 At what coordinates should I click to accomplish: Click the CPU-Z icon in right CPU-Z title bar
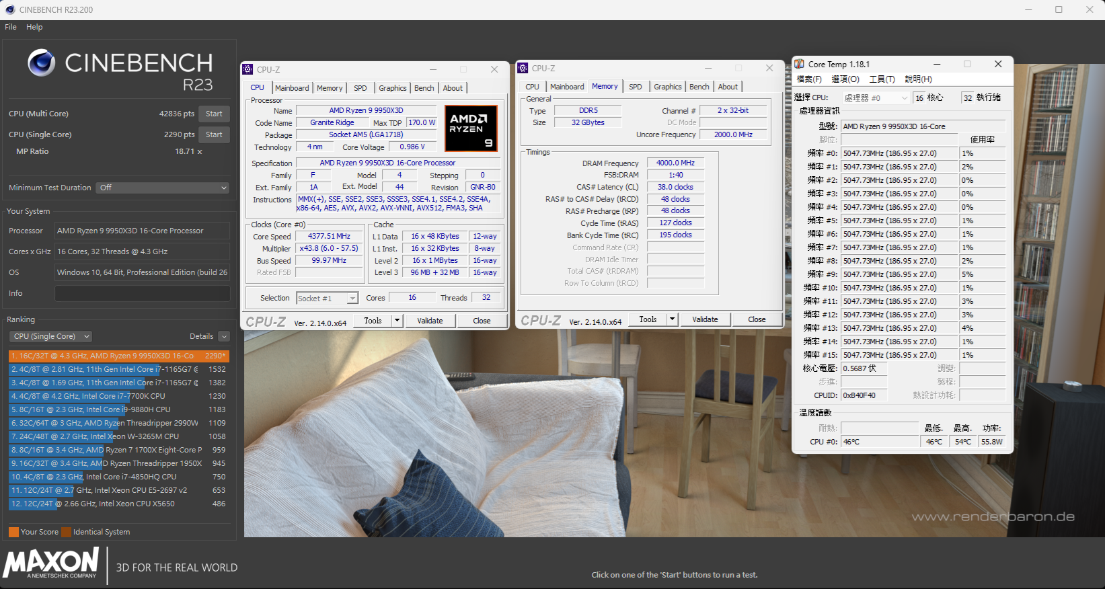pyautogui.click(x=523, y=68)
